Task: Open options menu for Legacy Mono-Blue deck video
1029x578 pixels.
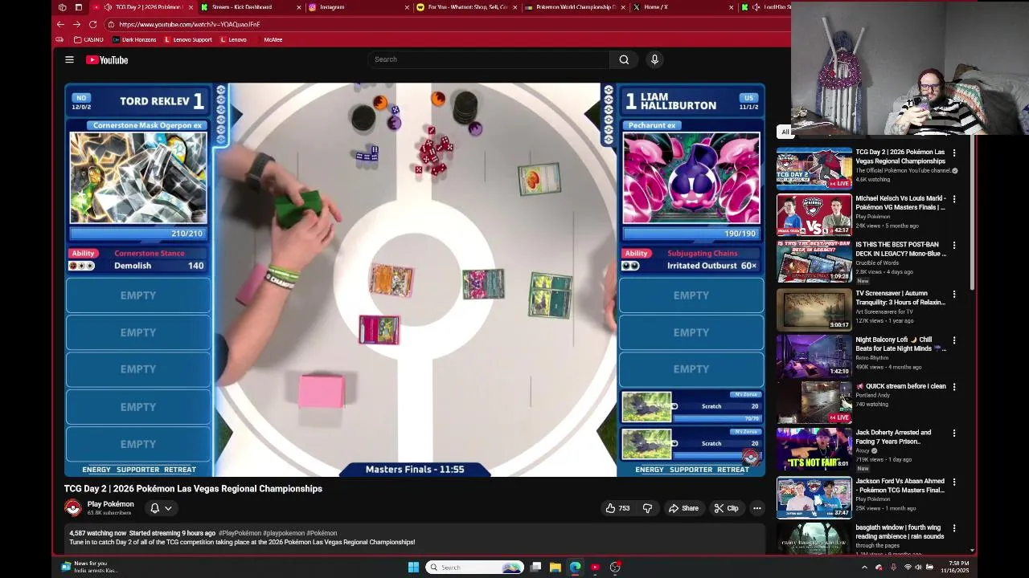Action: [x=954, y=246]
